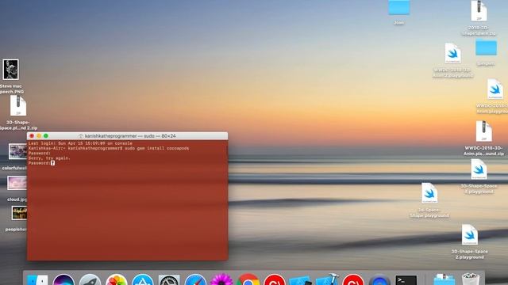Viewport: 508px width, 285px height.
Task: Select the blue folder at top of desktop
Action: pos(398,7)
